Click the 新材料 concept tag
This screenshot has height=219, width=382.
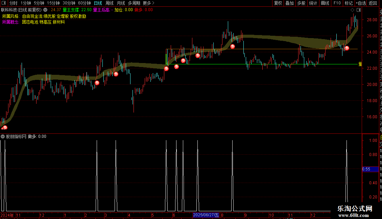(x=59, y=22)
